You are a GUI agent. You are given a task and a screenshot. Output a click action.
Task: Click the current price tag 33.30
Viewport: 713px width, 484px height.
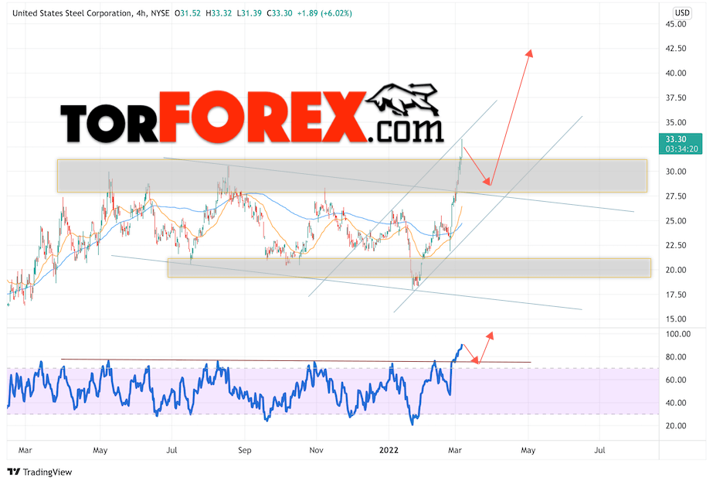[x=676, y=139]
